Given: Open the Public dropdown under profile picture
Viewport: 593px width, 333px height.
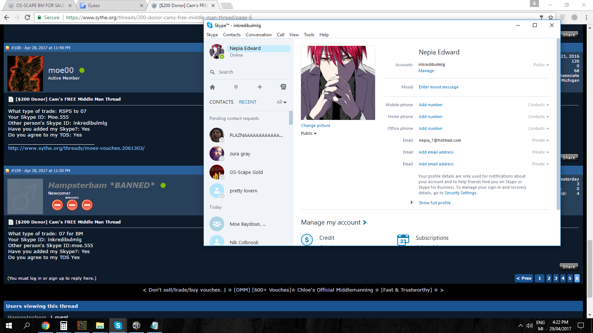Looking at the screenshot, I should point(309,133).
